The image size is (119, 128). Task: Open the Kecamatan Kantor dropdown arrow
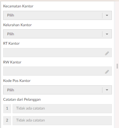tap(107, 15)
